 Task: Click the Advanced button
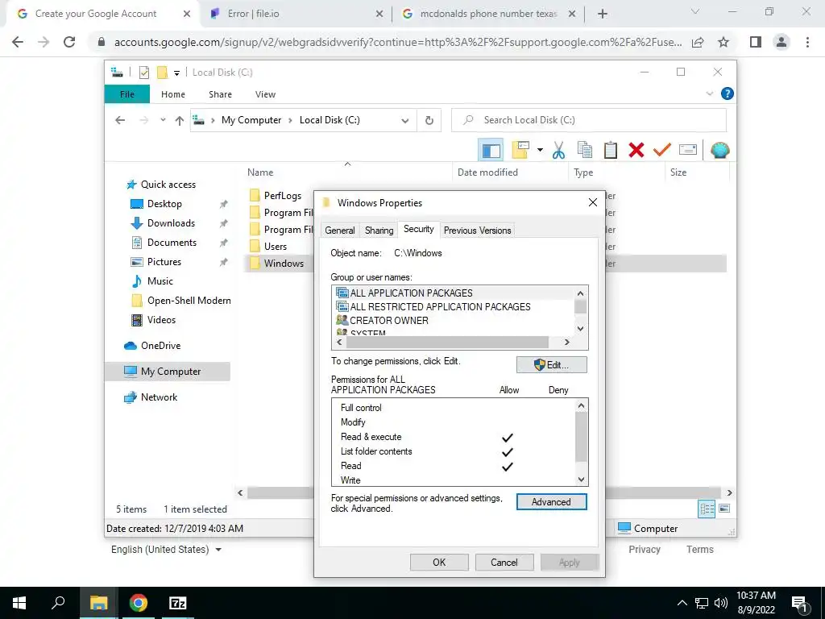[551, 502]
